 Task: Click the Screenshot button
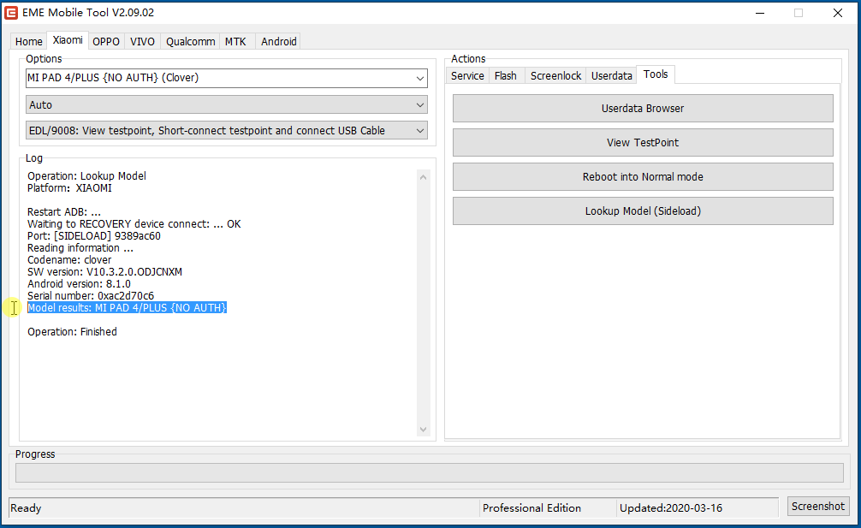818,506
